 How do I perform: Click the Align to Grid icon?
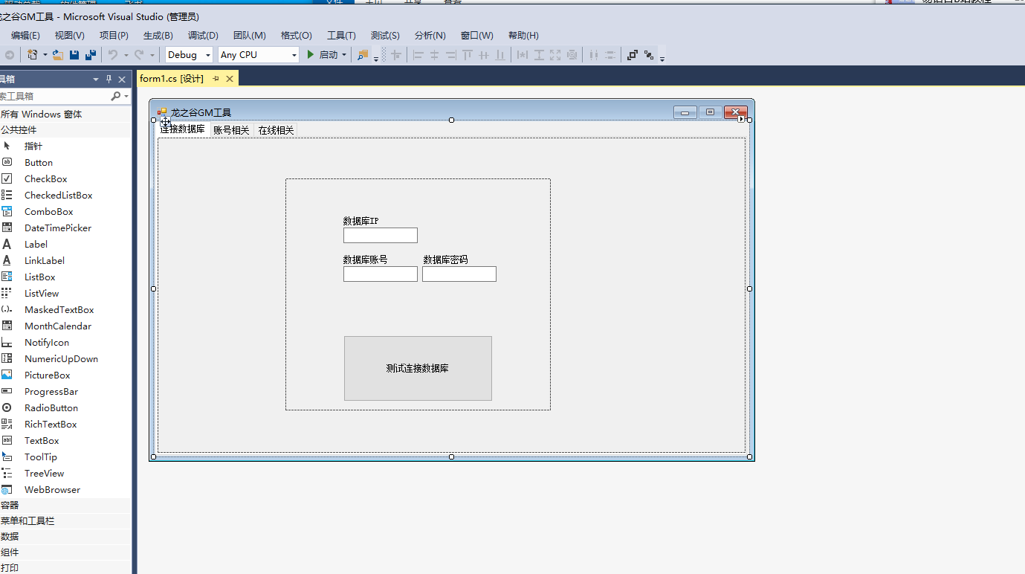point(396,54)
